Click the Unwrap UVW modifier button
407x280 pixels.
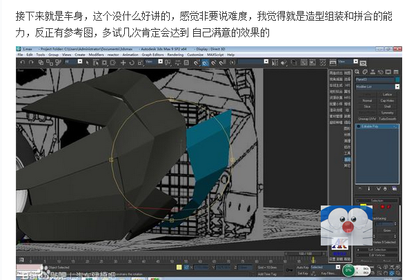click(367, 119)
